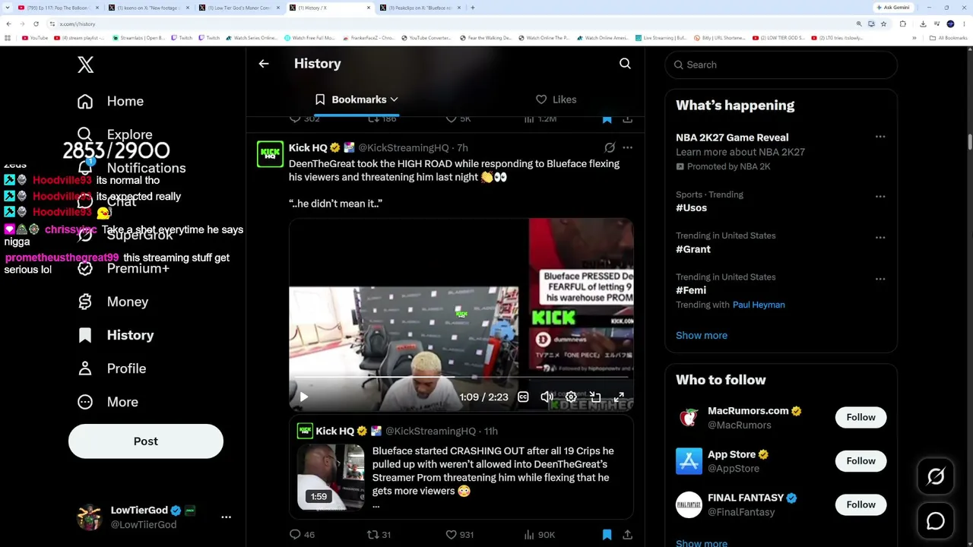This screenshot has width=973, height=547.
Task: Focus the X Search field
Action: click(x=781, y=65)
